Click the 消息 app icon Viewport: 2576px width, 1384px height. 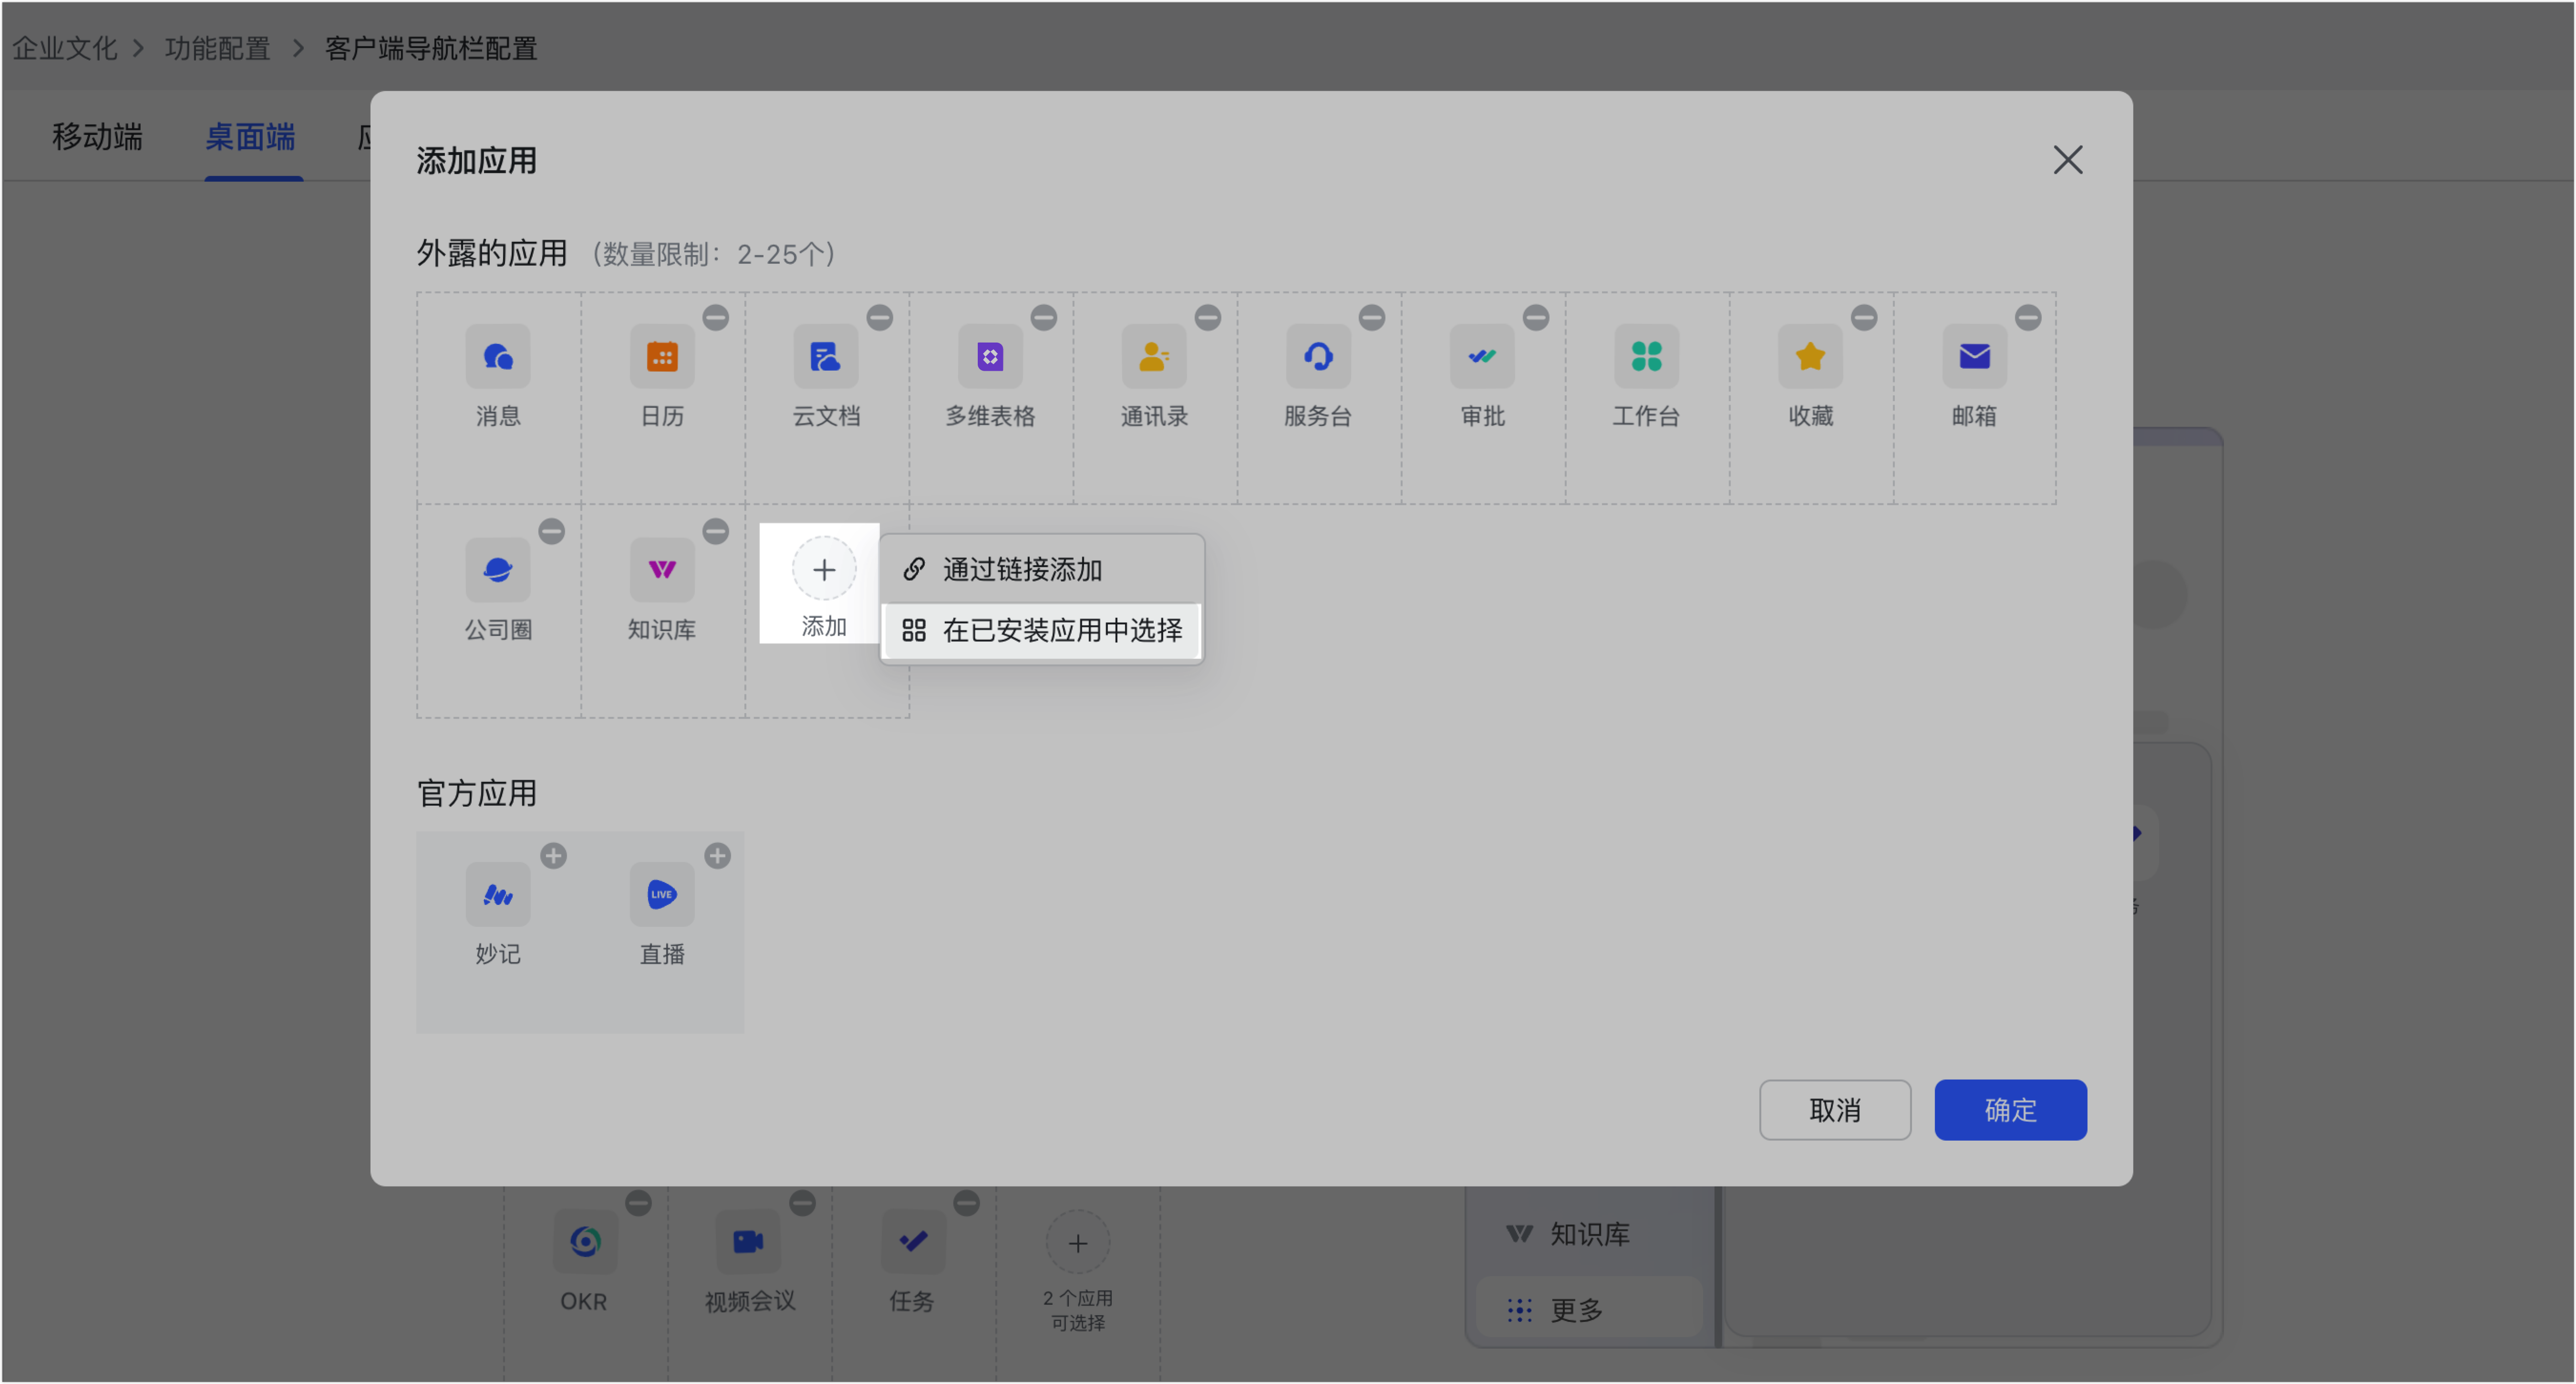[498, 356]
